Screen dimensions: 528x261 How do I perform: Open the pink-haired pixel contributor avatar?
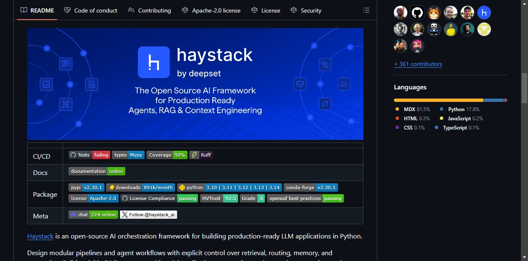click(x=417, y=46)
